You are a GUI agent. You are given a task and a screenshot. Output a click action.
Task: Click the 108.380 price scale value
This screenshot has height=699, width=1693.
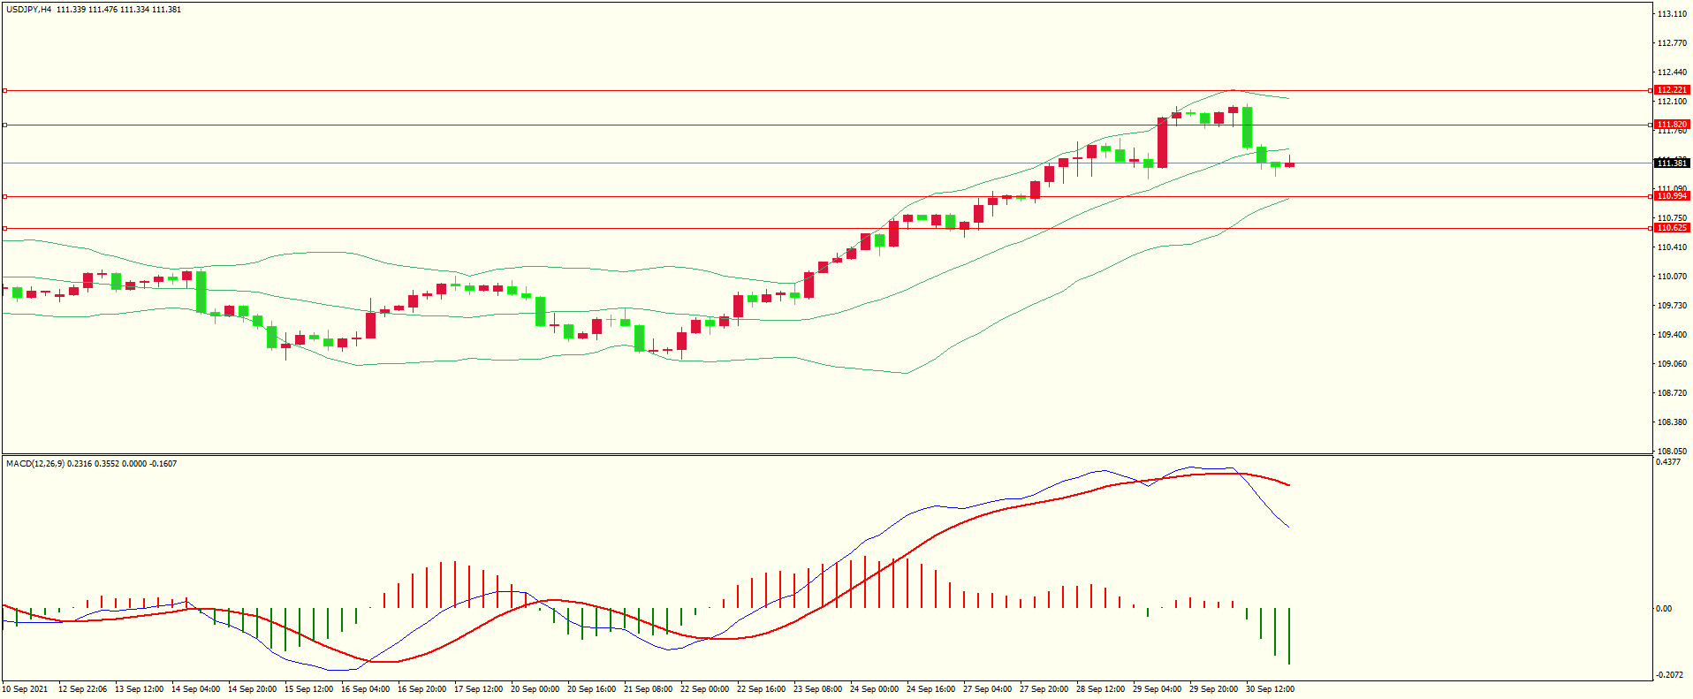[1672, 422]
